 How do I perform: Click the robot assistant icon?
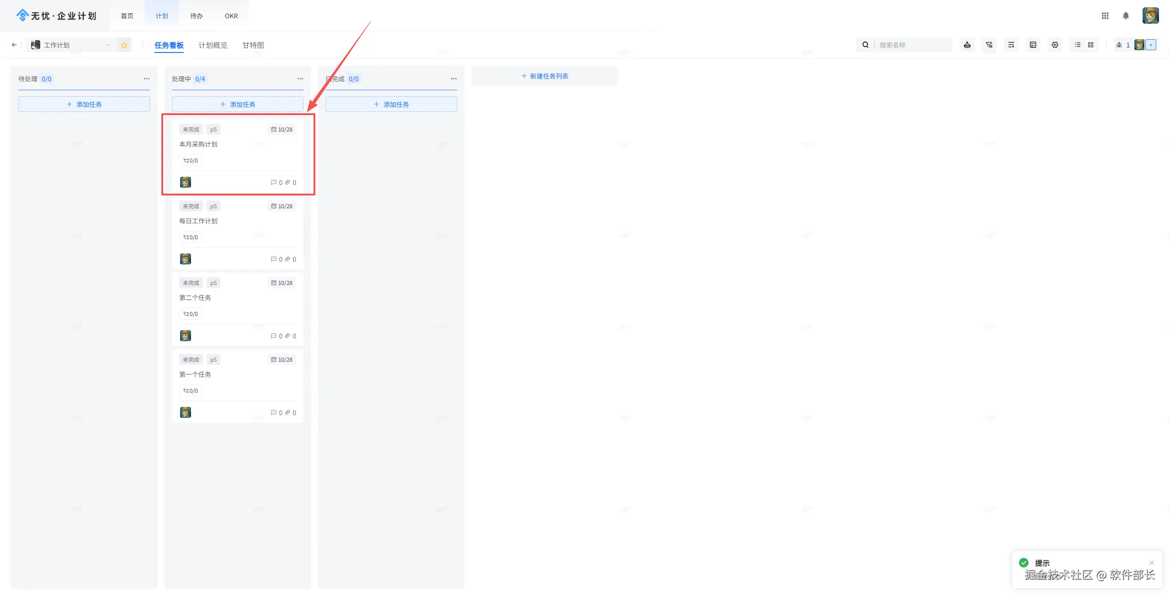pyautogui.click(x=967, y=45)
